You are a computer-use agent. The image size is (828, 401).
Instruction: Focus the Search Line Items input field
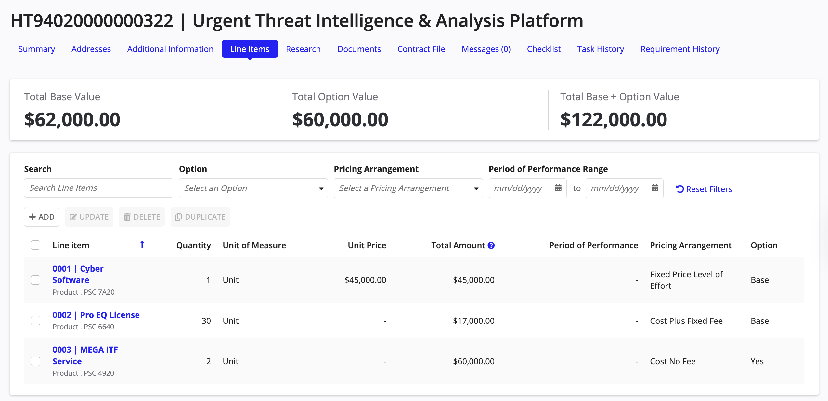pyautogui.click(x=98, y=188)
